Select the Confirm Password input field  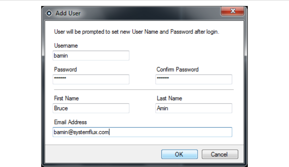[x=194, y=79]
